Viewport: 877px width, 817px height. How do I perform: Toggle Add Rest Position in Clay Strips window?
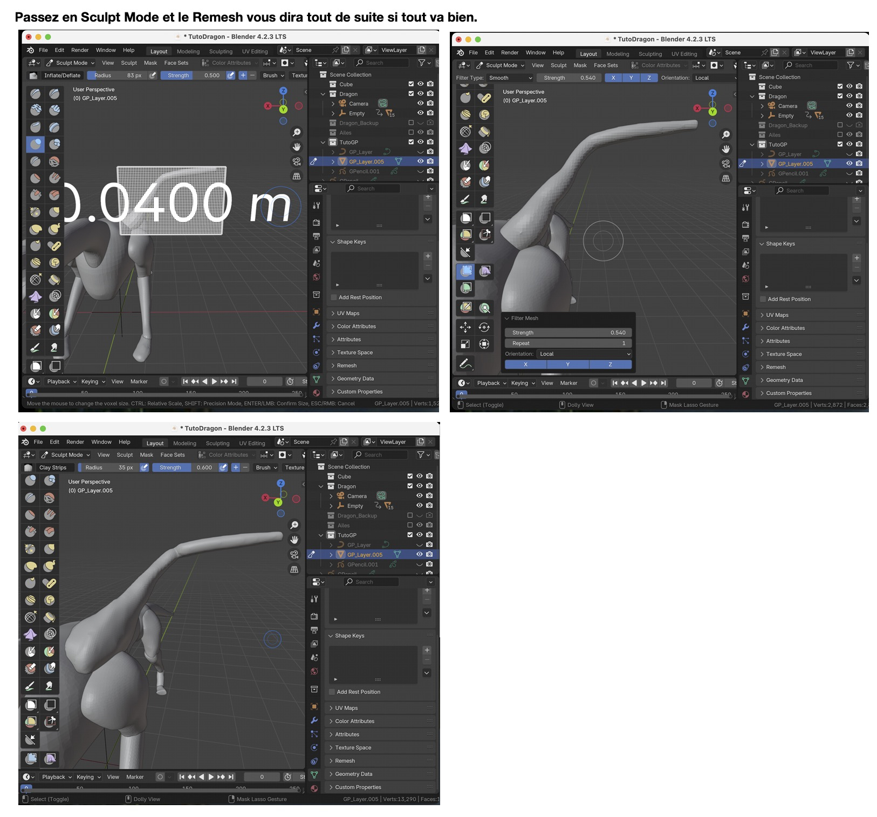[332, 692]
